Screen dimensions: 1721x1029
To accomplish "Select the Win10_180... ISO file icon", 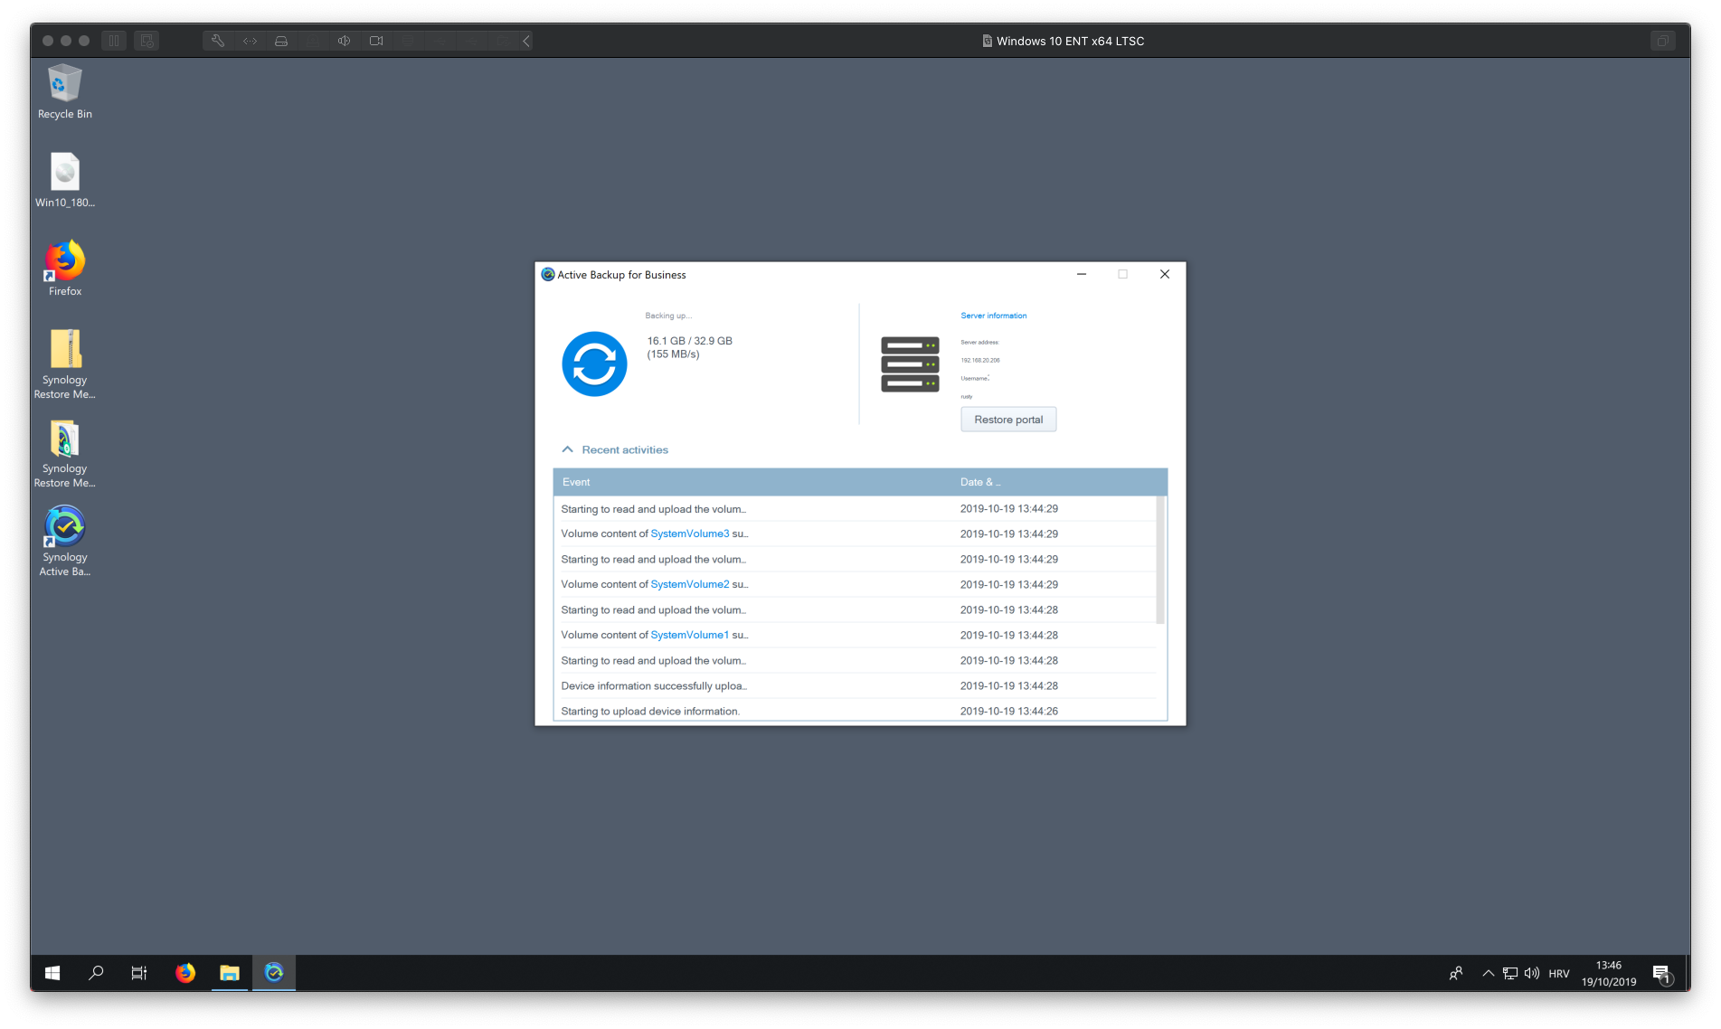I will pyautogui.click(x=64, y=180).
